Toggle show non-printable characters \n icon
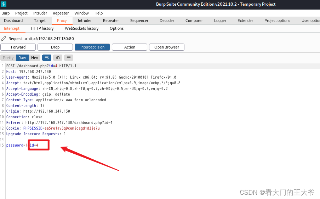 pyautogui.click(x=58, y=58)
